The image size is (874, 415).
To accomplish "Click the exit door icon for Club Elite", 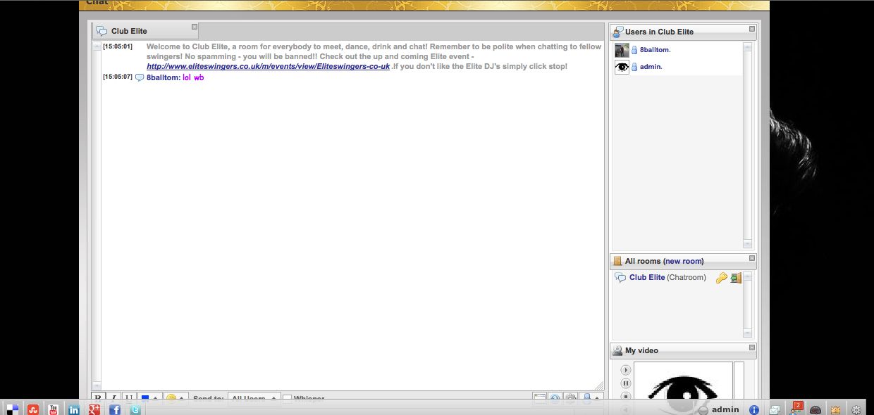I will pos(736,278).
